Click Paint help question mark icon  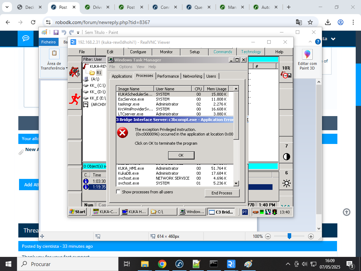[318, 42]
